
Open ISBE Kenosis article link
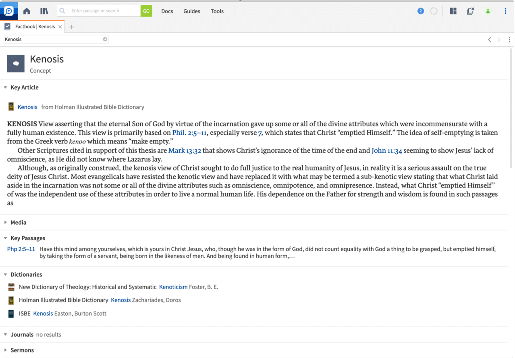tap(43, 313)
